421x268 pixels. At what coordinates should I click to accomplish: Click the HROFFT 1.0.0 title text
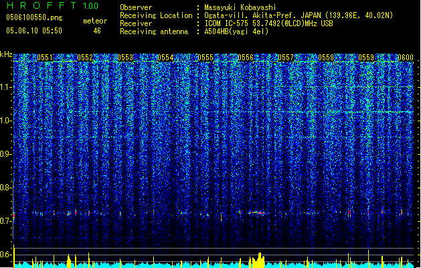[x=52, y=5]
